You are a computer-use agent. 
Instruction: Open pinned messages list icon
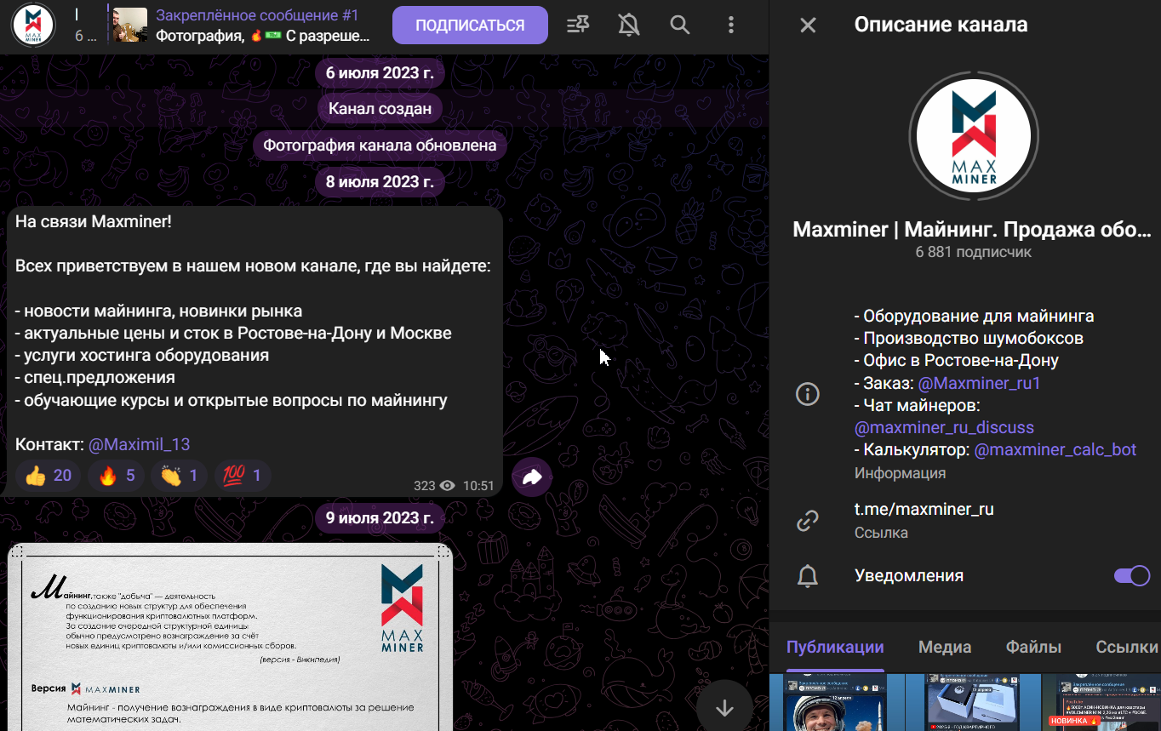click(578, 26)
